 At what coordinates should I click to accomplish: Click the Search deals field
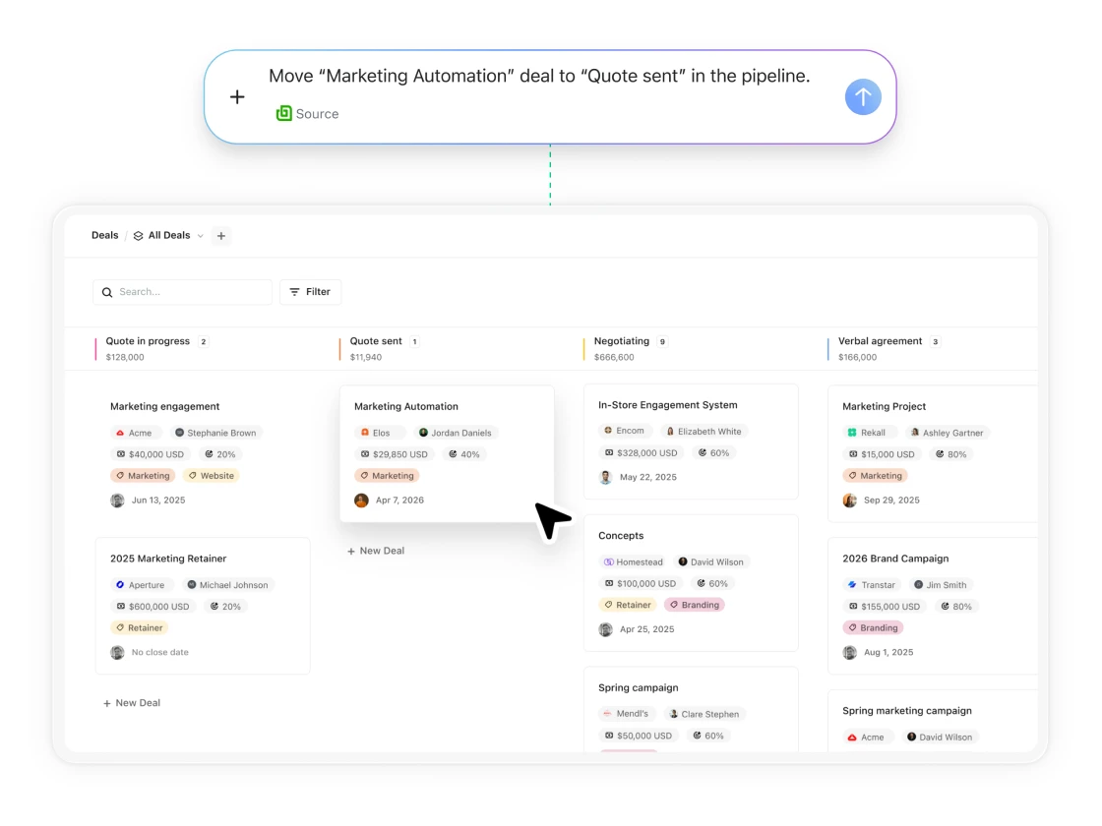coord(182,291)
